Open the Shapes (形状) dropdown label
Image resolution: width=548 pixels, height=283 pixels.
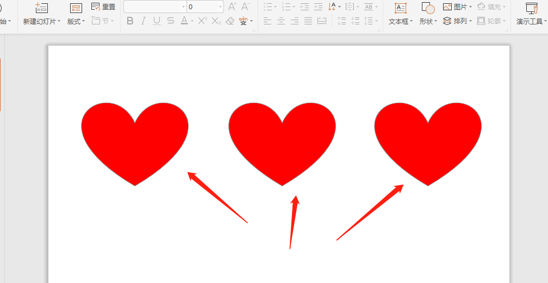point(428,21)
